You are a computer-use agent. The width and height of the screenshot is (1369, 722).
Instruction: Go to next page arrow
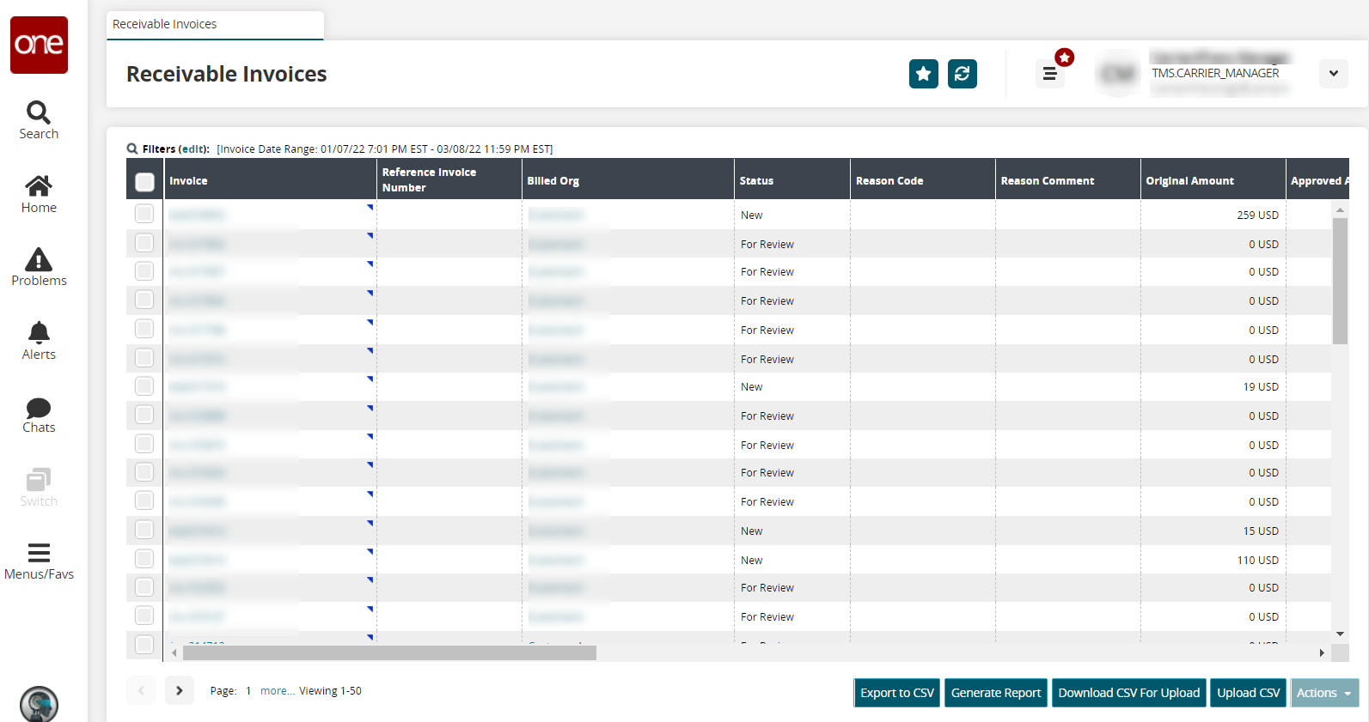(179, 690)
